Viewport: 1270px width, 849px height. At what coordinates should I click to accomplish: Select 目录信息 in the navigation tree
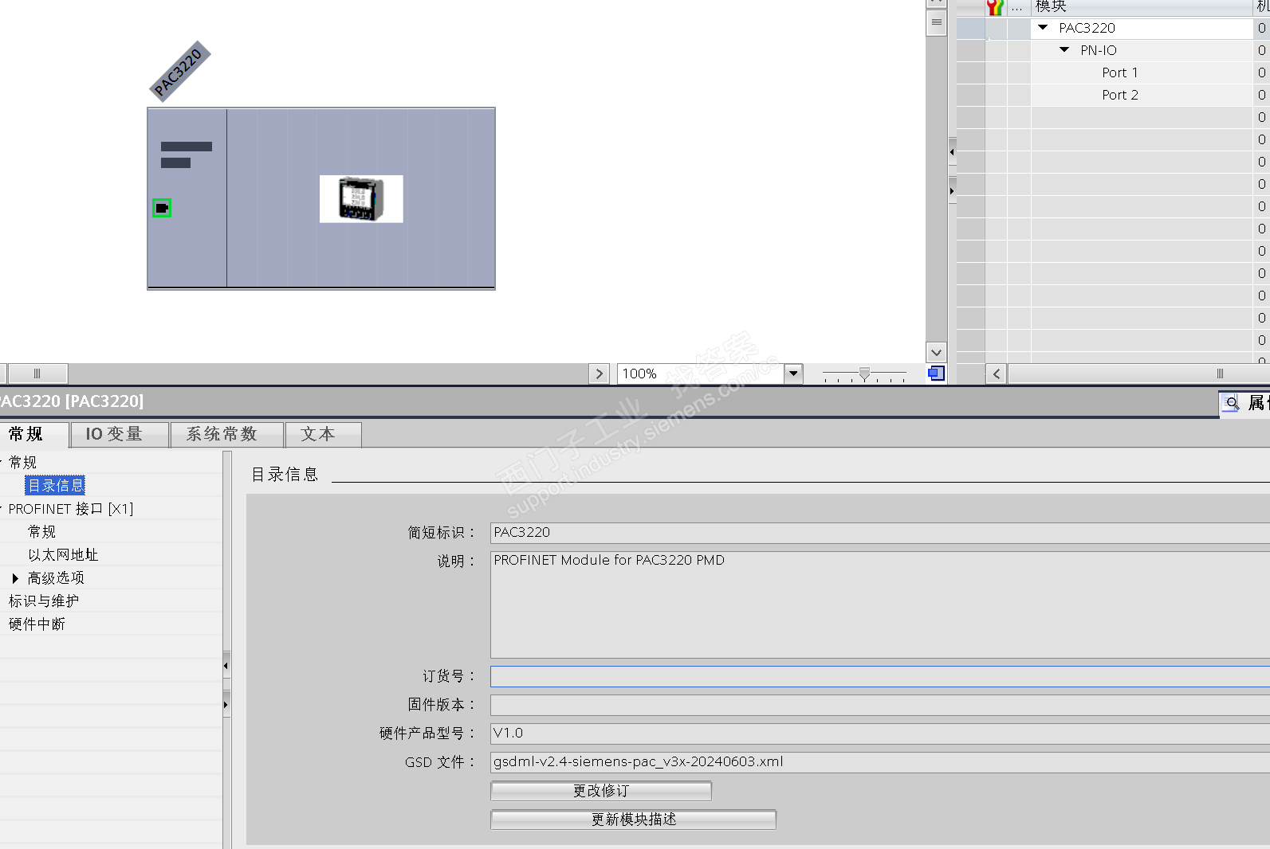[56, 486]
